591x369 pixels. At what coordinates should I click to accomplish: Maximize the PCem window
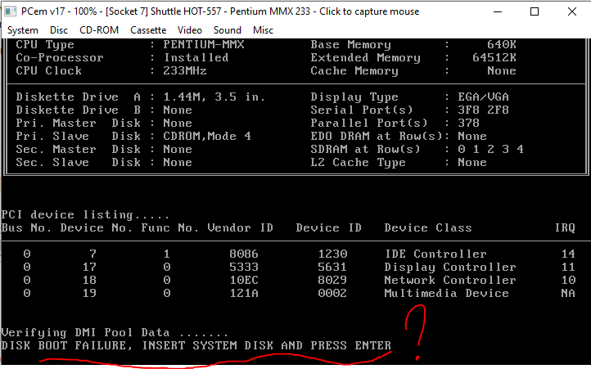(535, 11)
